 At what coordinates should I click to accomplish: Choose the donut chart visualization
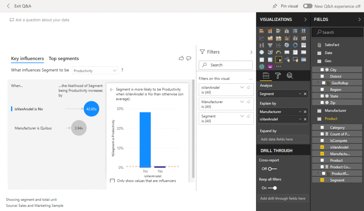(295, 44)
